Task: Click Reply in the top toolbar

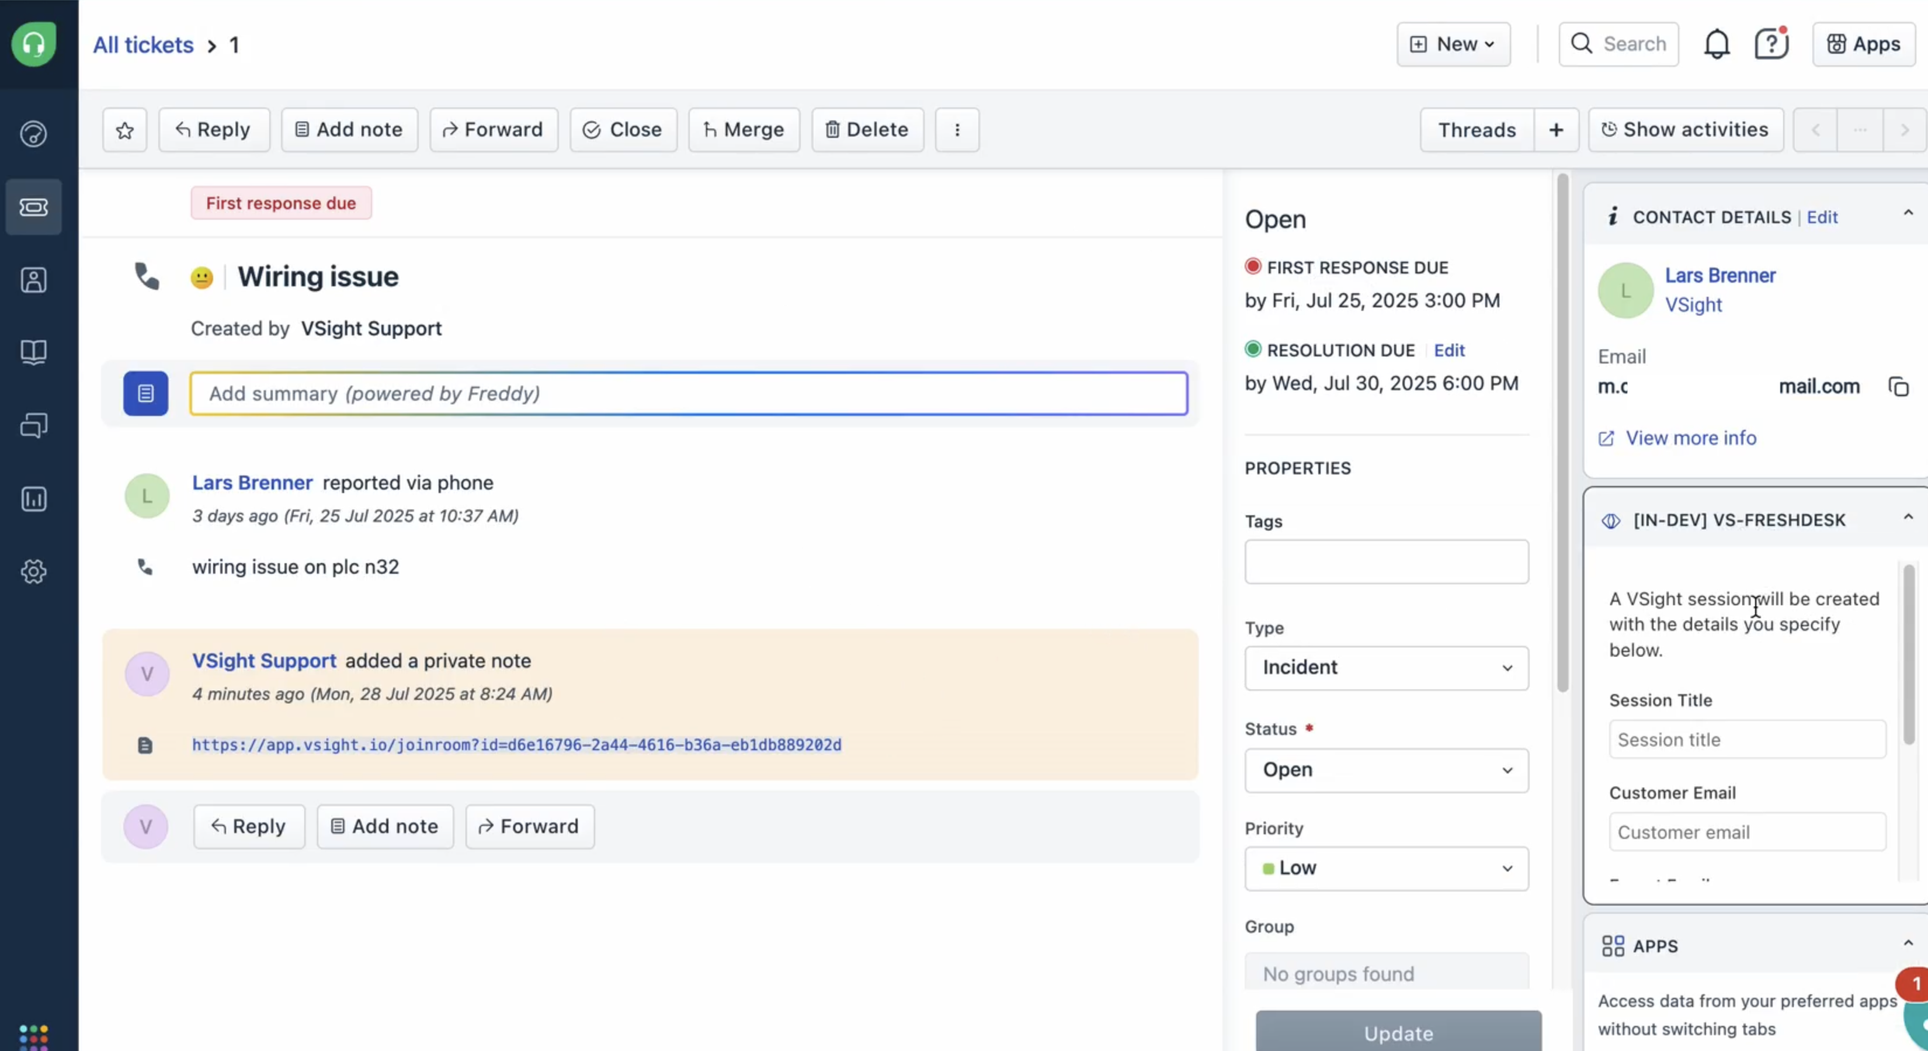Action: pyautogui.click(x=214, y=130)
